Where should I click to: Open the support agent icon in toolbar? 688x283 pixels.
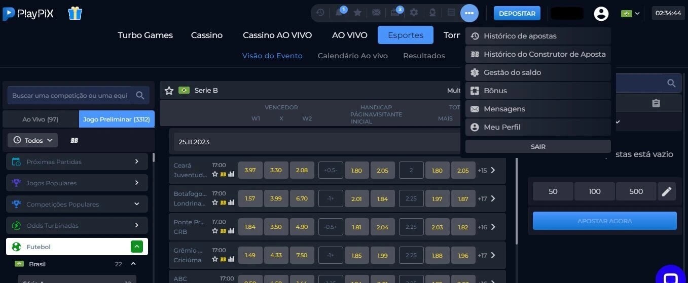click(x=432, y=13)
